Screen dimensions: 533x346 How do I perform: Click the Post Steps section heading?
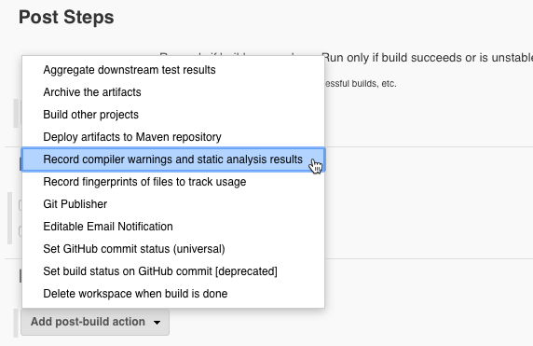[x=66, y=17]
